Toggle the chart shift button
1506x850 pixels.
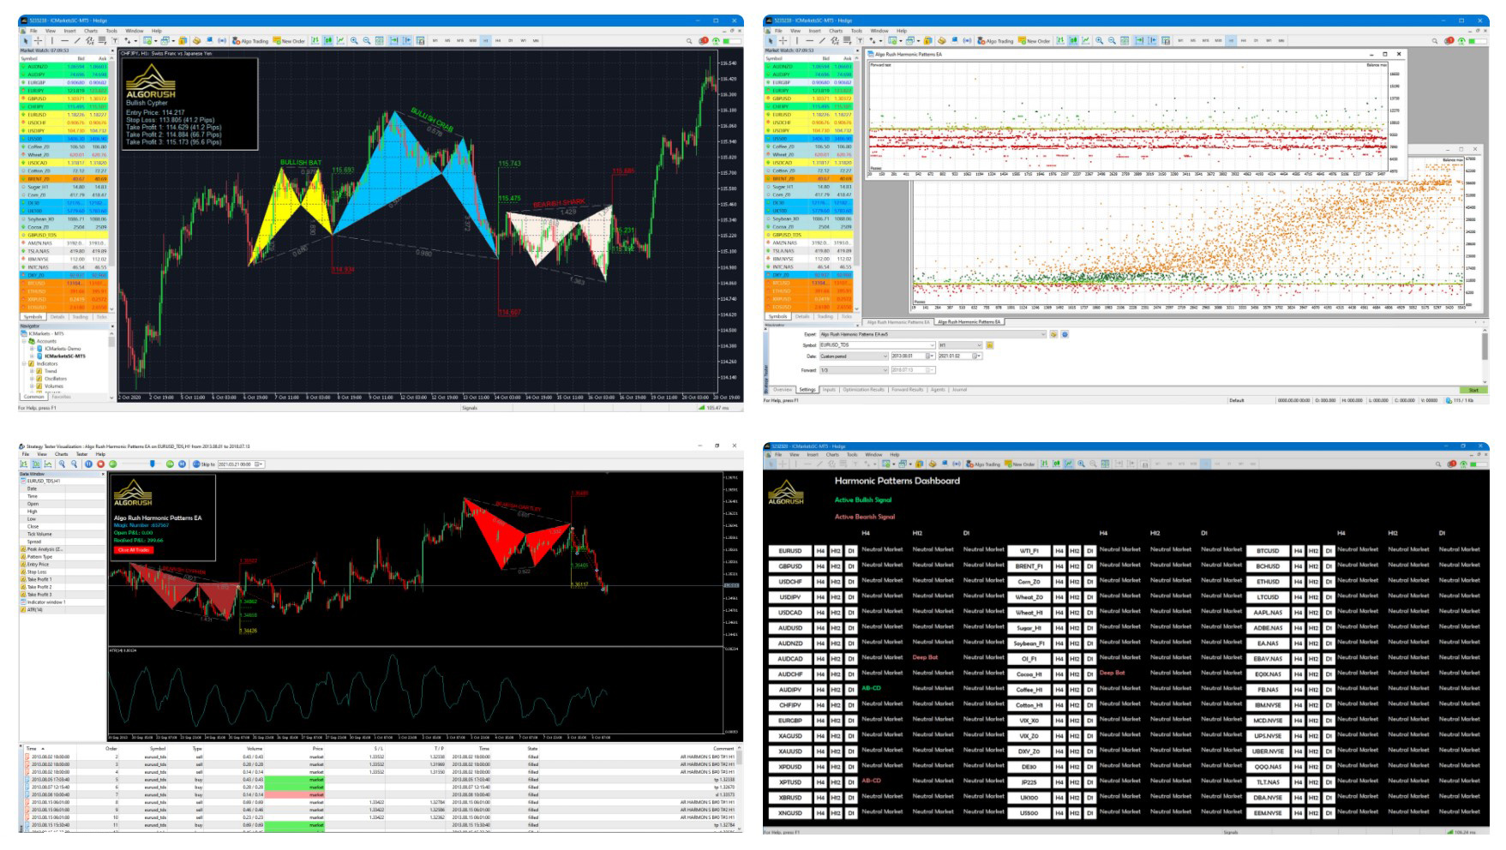[405, 39]
